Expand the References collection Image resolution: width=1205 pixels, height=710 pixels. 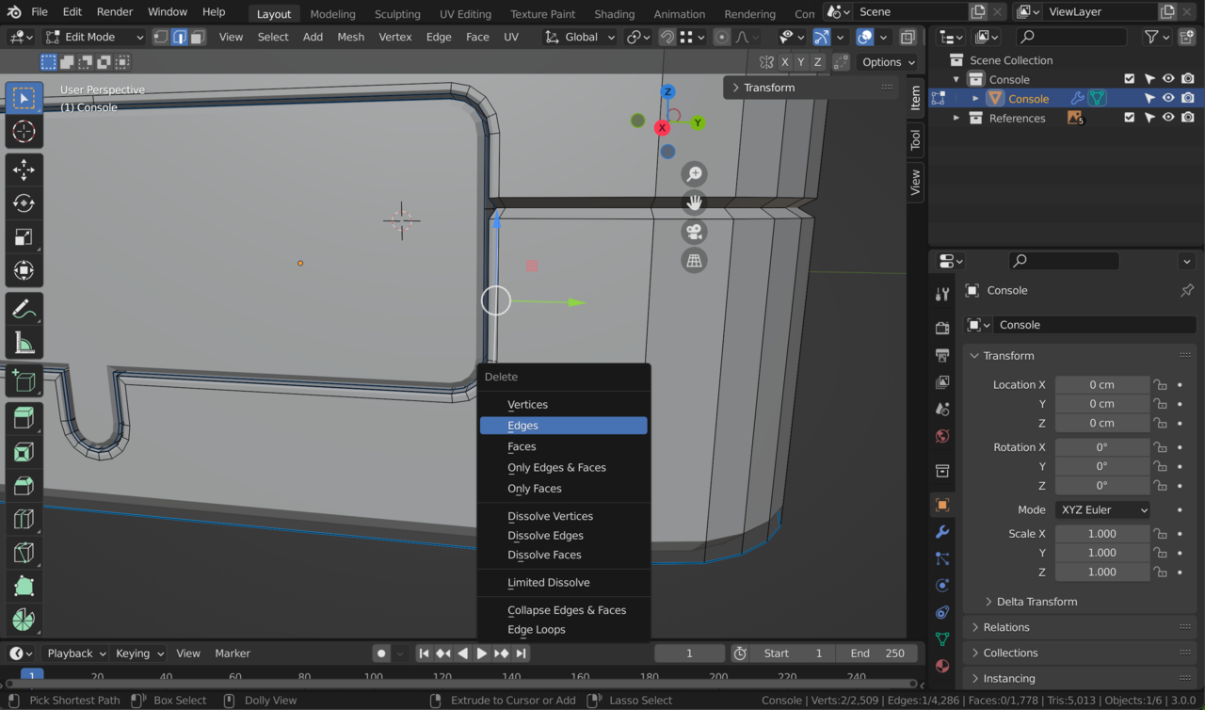956,117
